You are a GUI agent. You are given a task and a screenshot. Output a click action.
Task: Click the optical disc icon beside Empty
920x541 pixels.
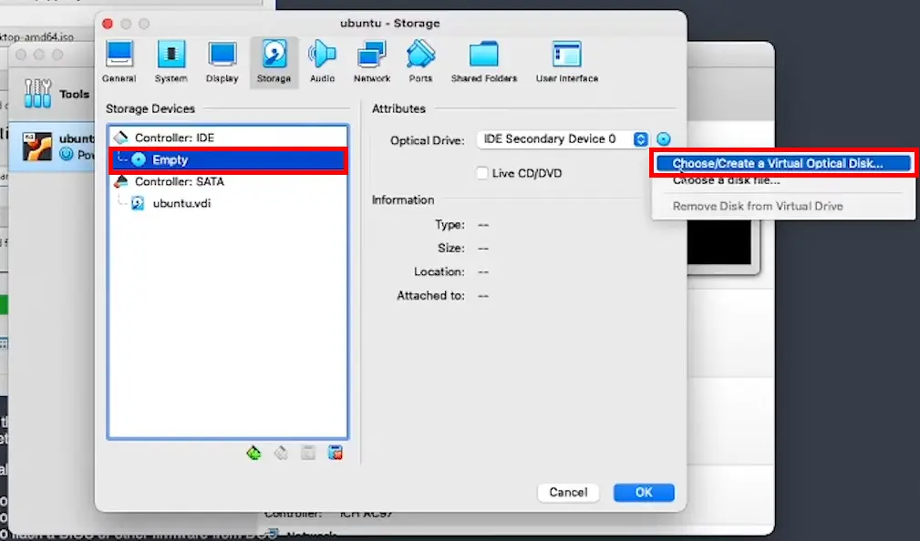139,159
